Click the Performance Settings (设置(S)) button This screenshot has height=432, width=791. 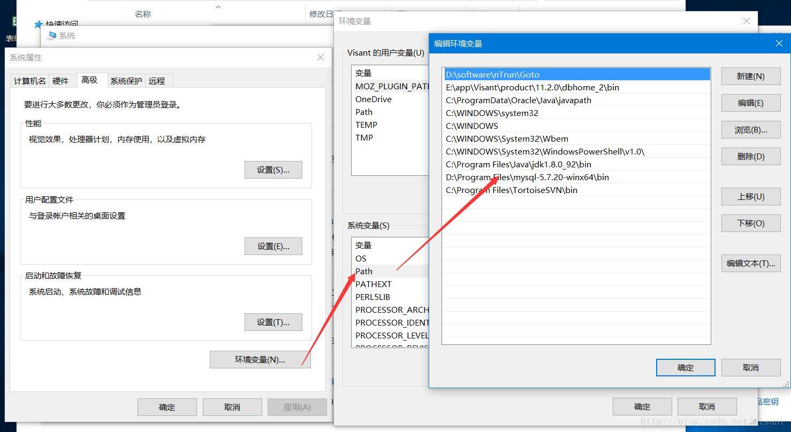pyautogui.click(x=273, y=169)
